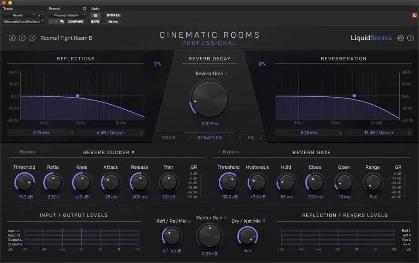
Task: Click the Gate Hold knob
Action: coord(286,182)
